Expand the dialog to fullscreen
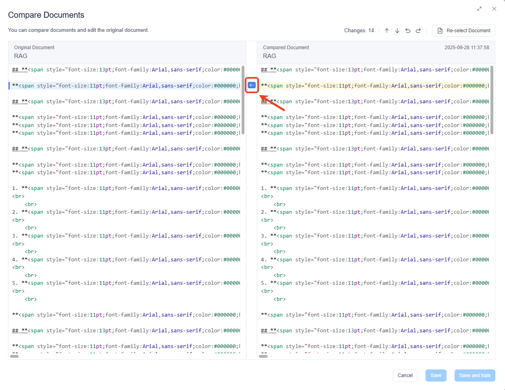 click(x=479, y=9)
